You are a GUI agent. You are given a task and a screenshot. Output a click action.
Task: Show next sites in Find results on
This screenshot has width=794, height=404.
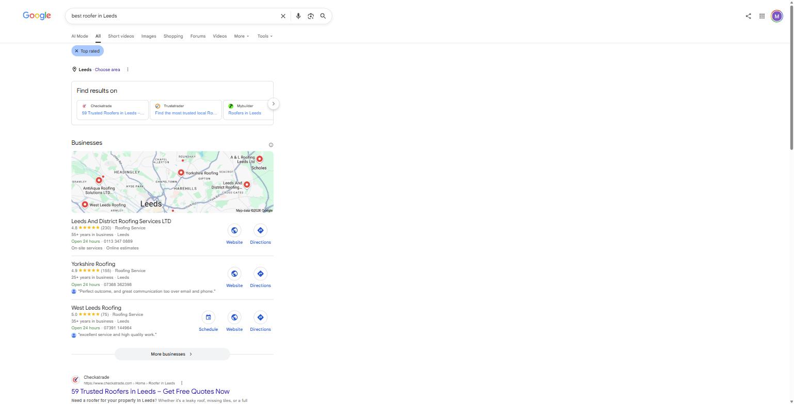point(274,104)
